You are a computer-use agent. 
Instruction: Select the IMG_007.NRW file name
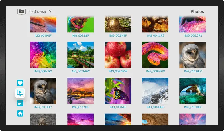pos(80,71)
